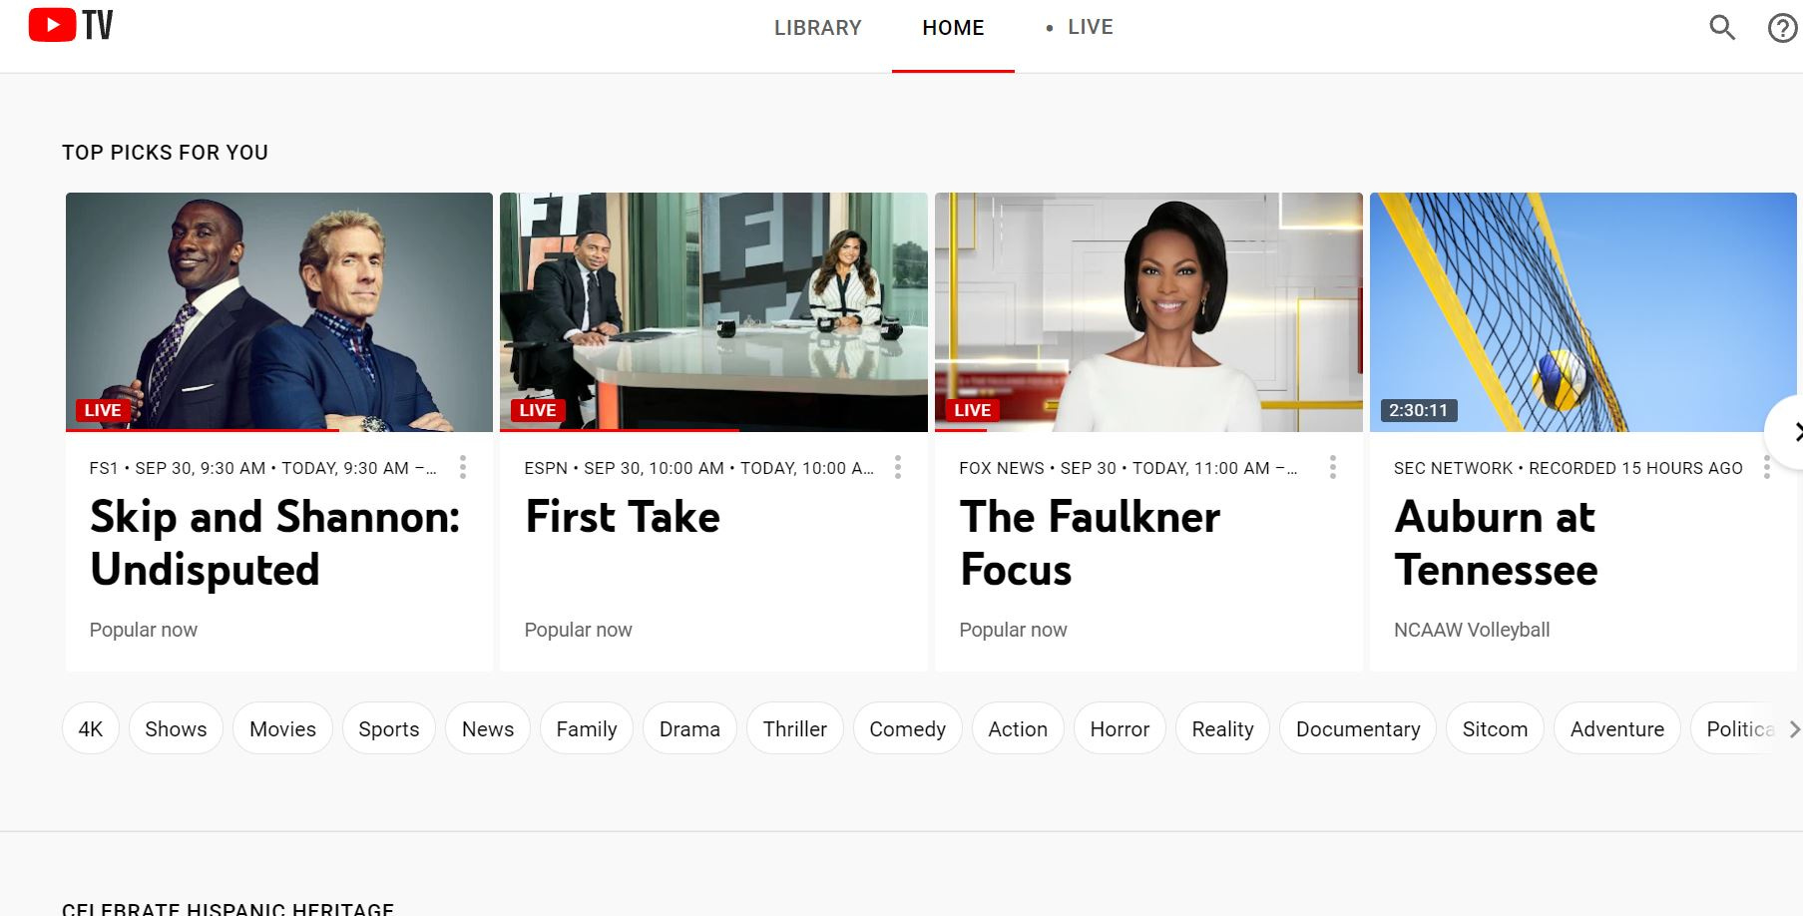Click the 'TOP PICKS FOR YOU' heading
This screenshot has height=916, width=1803.
click(x=165, y=153)
